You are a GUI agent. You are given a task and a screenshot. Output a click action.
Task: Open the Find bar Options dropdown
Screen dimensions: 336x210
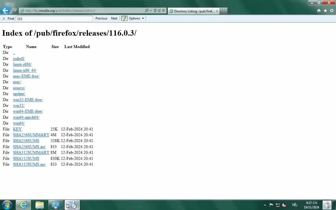(x=136, y=18)
